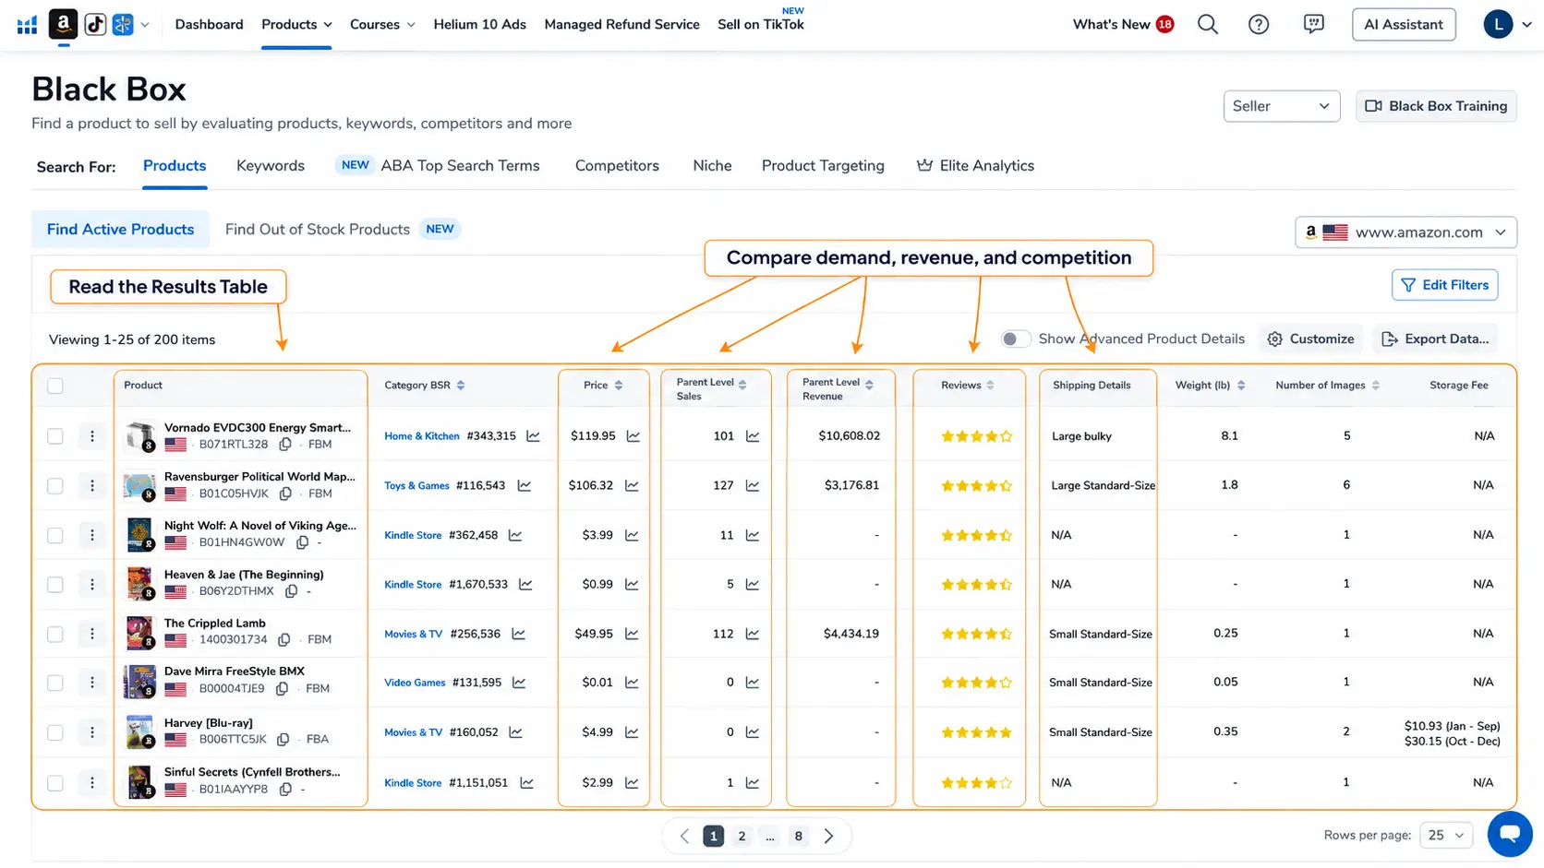Image resolution: width=1544 pixels, height=868 pixels.
Task: Switch to the Niche tab
Action: point(712,166)
